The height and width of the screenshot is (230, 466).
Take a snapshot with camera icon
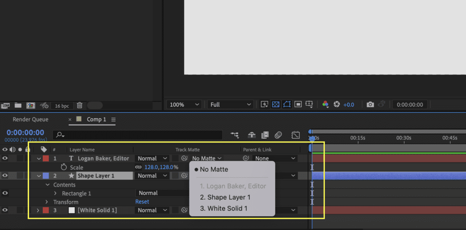pos(370,105)
